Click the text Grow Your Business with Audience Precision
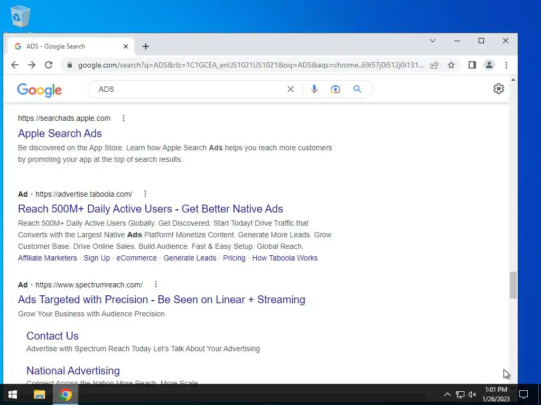541x405 pixels. pyautogui.click(x=91, y=314)
